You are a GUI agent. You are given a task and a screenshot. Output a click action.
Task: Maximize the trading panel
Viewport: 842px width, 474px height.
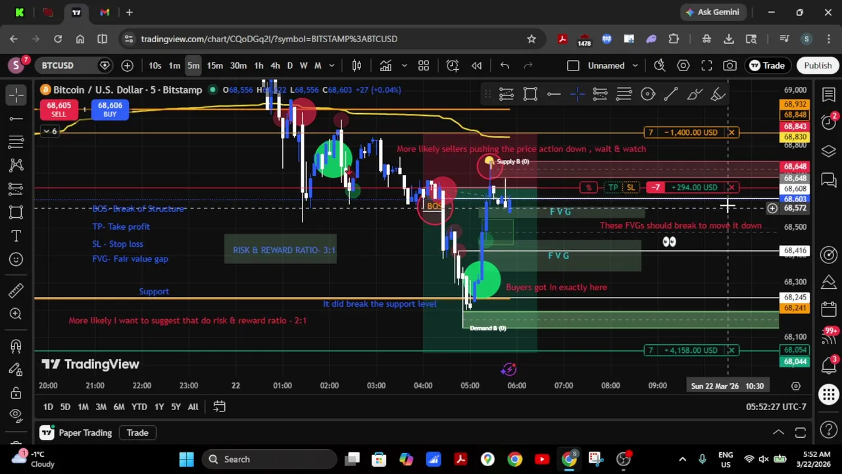pos(801,433)
